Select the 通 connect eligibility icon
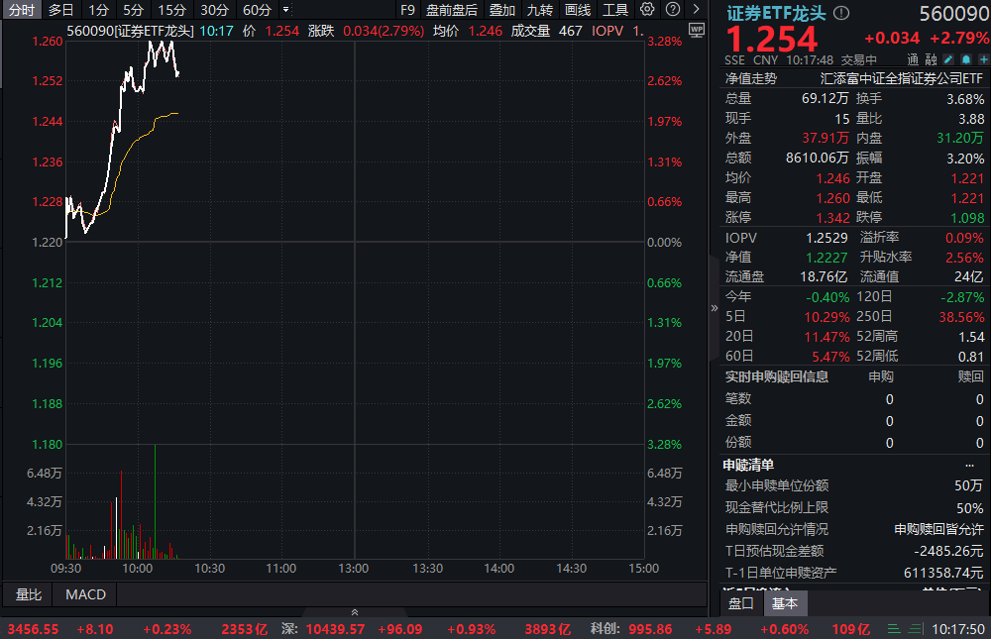 (912, 59)
